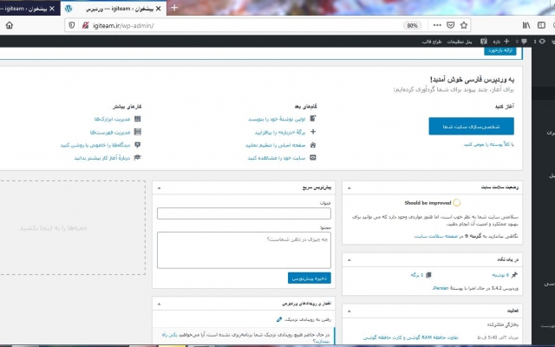Click the insecure connection lock icon

click(x=85, y=25)
